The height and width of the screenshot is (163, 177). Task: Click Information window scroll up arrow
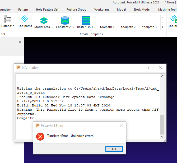(162, 76)
